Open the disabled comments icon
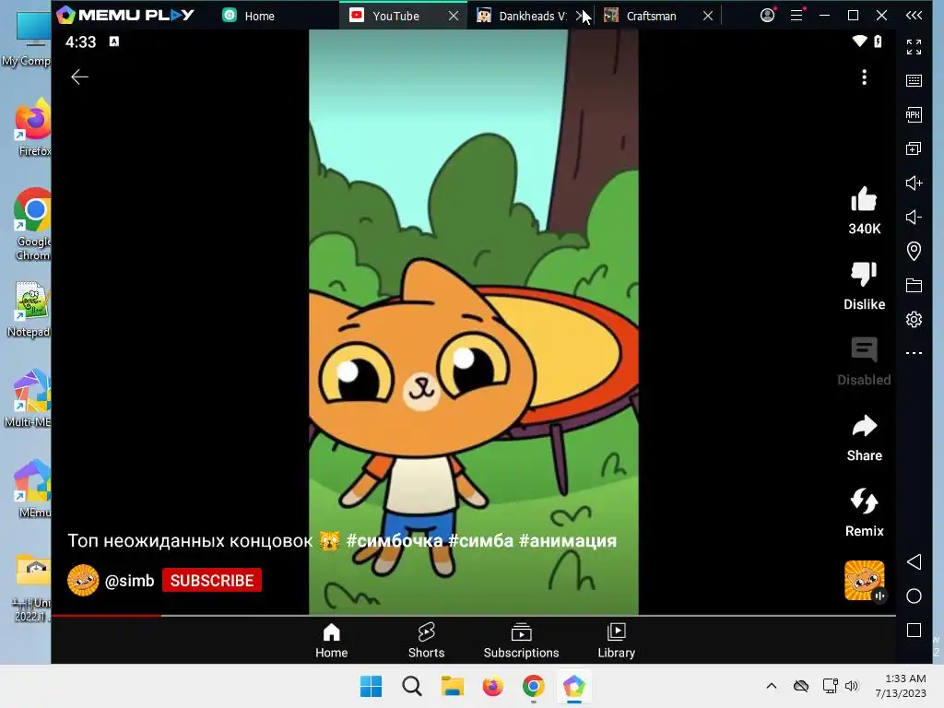 (x=864, y=349)
